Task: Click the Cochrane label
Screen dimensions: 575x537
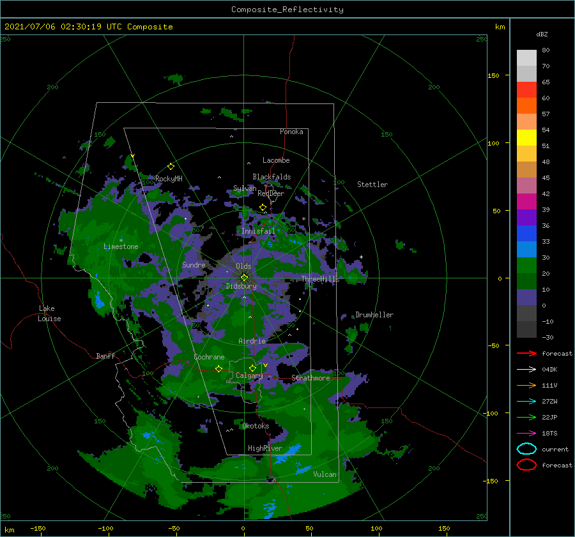Action: [209, 357]
